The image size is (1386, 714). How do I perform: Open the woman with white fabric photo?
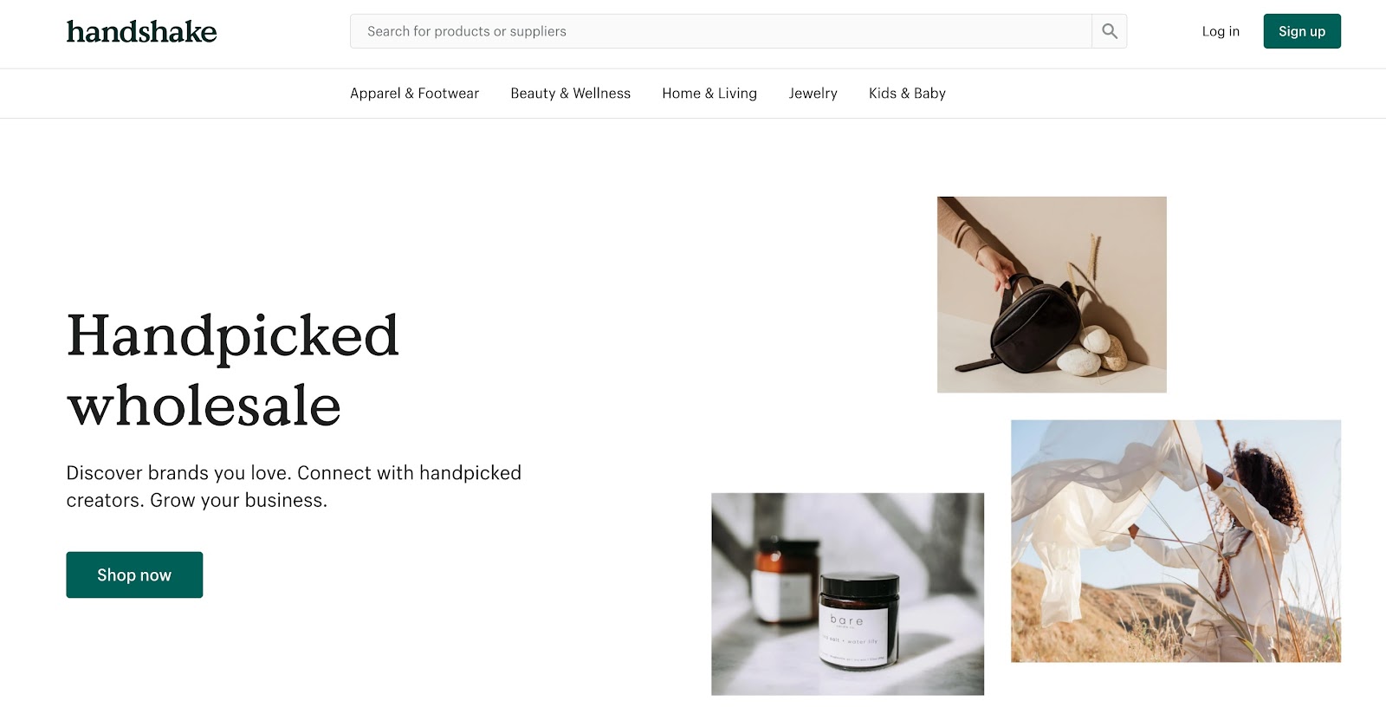(1176, 542)
